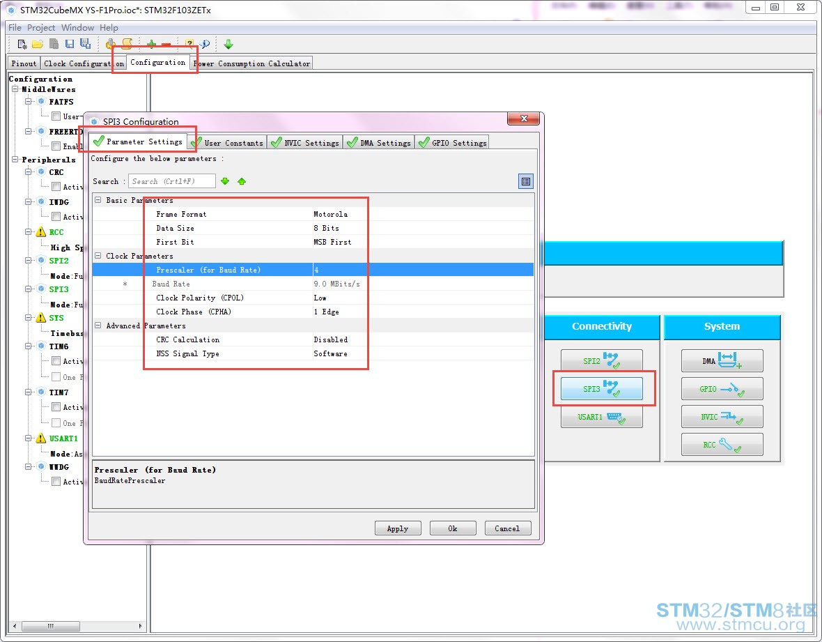Click the gray Import Project icon

[x=54, y=44]
